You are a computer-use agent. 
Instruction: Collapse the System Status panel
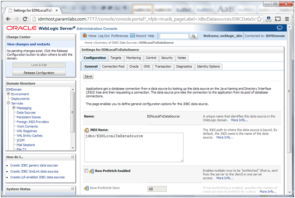click(x=73, y=189)
